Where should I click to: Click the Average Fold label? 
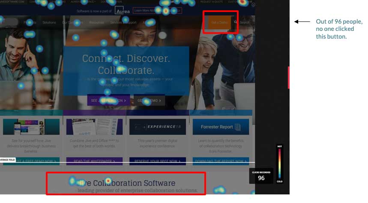click(x=7, y=160)
